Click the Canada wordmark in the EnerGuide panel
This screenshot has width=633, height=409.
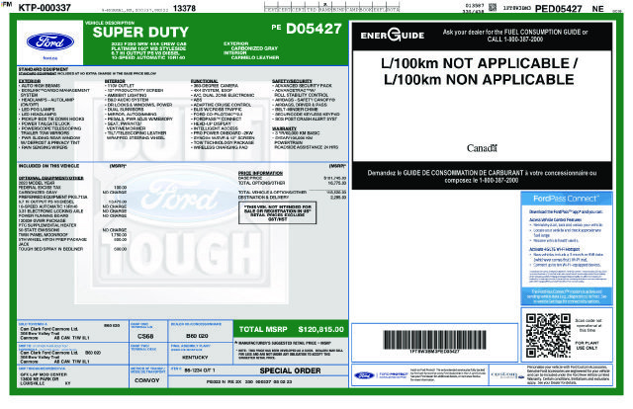point(482,148)
